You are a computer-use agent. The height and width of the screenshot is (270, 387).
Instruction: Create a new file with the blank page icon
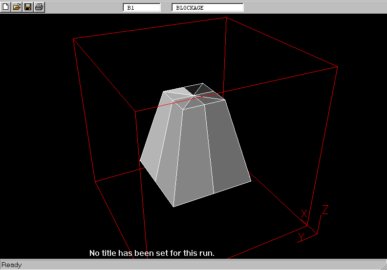[x=6, y=7]
